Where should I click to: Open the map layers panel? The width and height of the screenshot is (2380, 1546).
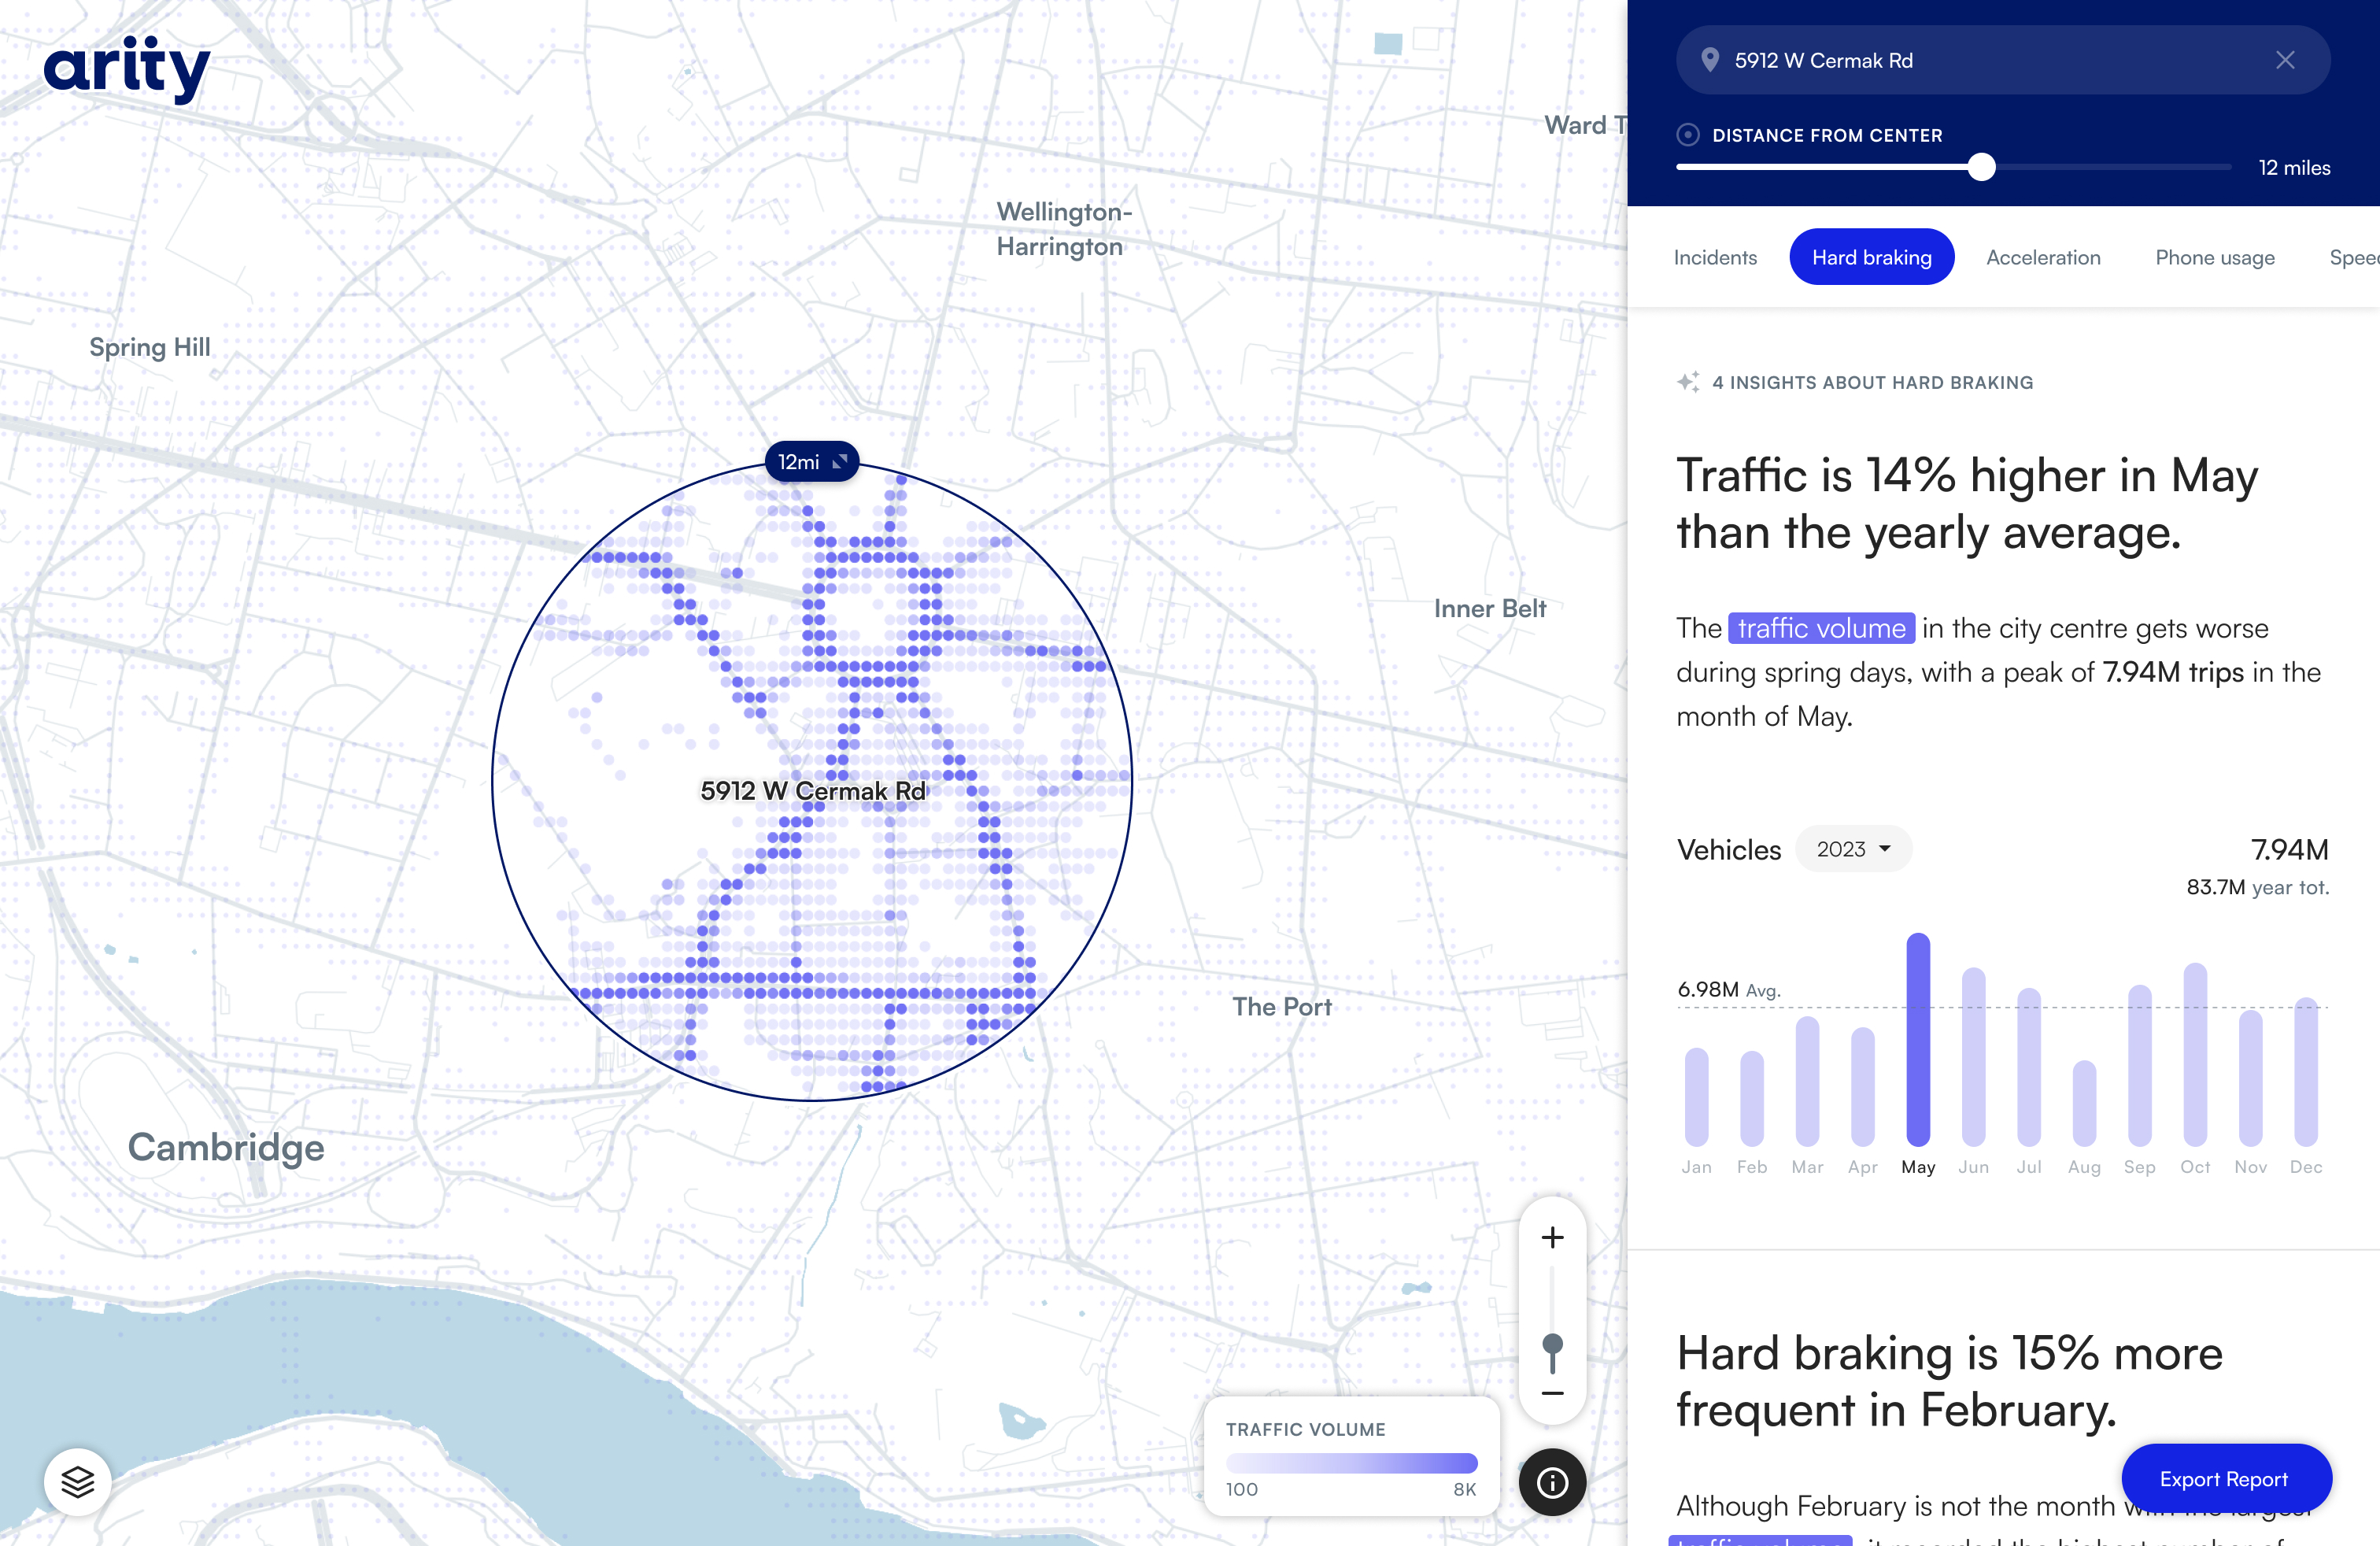tap(78, 1482)
